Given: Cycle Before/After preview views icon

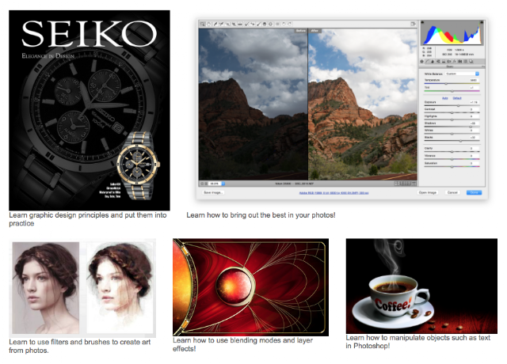Looking at the screenshot, I should (396, 184).
